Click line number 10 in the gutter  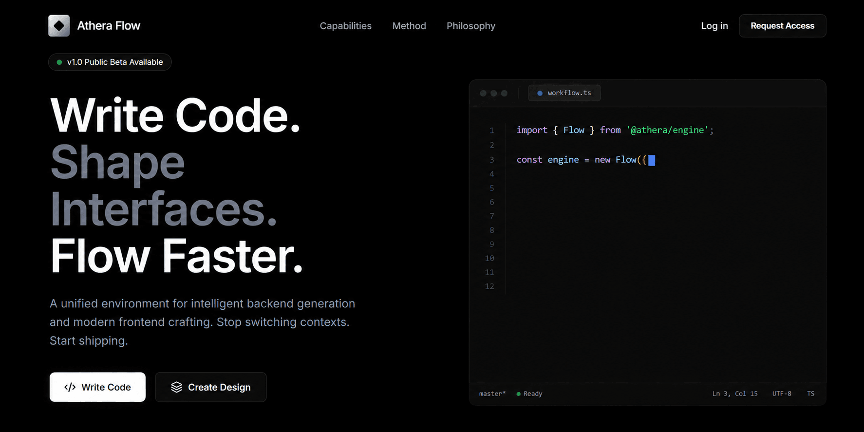(489, 258)
